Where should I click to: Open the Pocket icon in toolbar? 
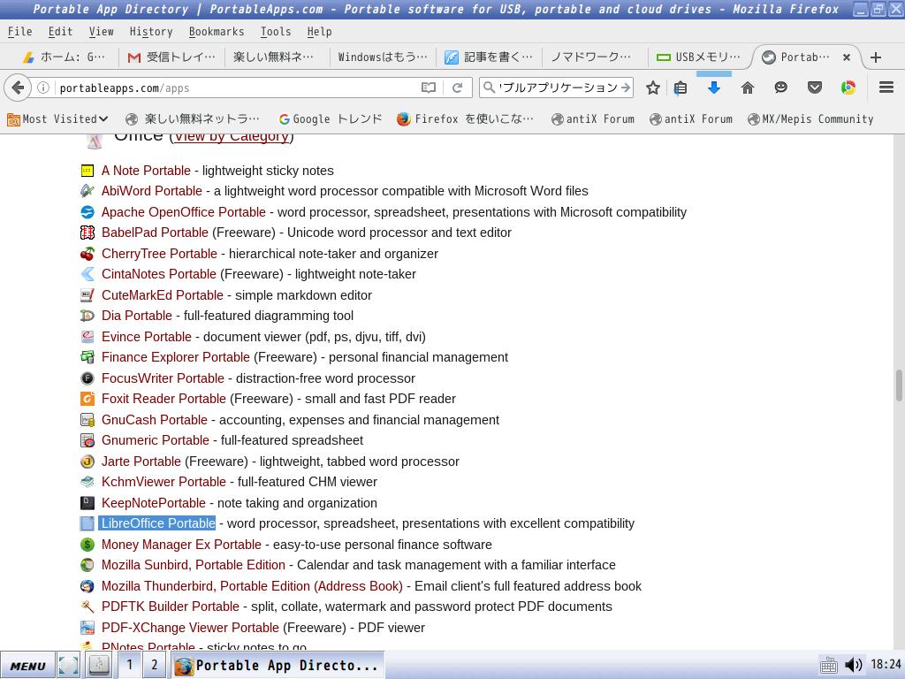[x=814, y=88]
